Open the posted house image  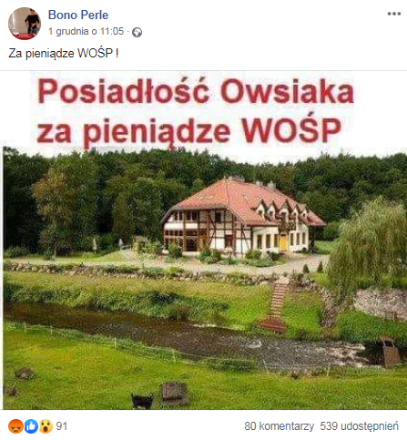[203, 240]
